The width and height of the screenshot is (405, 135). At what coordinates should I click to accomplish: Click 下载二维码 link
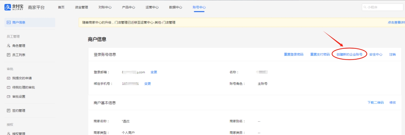click(376, 103)
